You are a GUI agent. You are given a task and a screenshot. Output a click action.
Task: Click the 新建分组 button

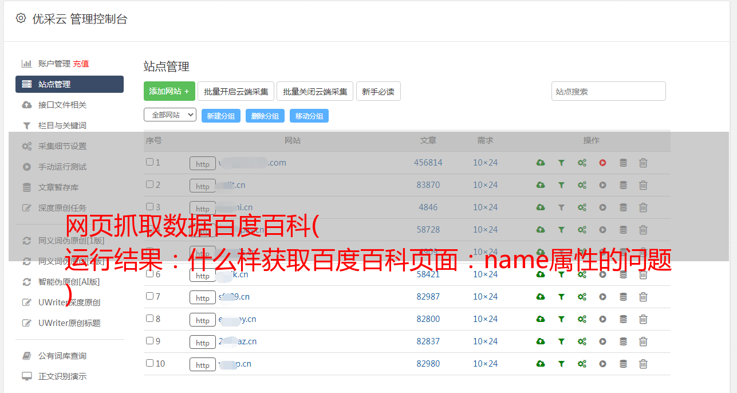[221, 116]
